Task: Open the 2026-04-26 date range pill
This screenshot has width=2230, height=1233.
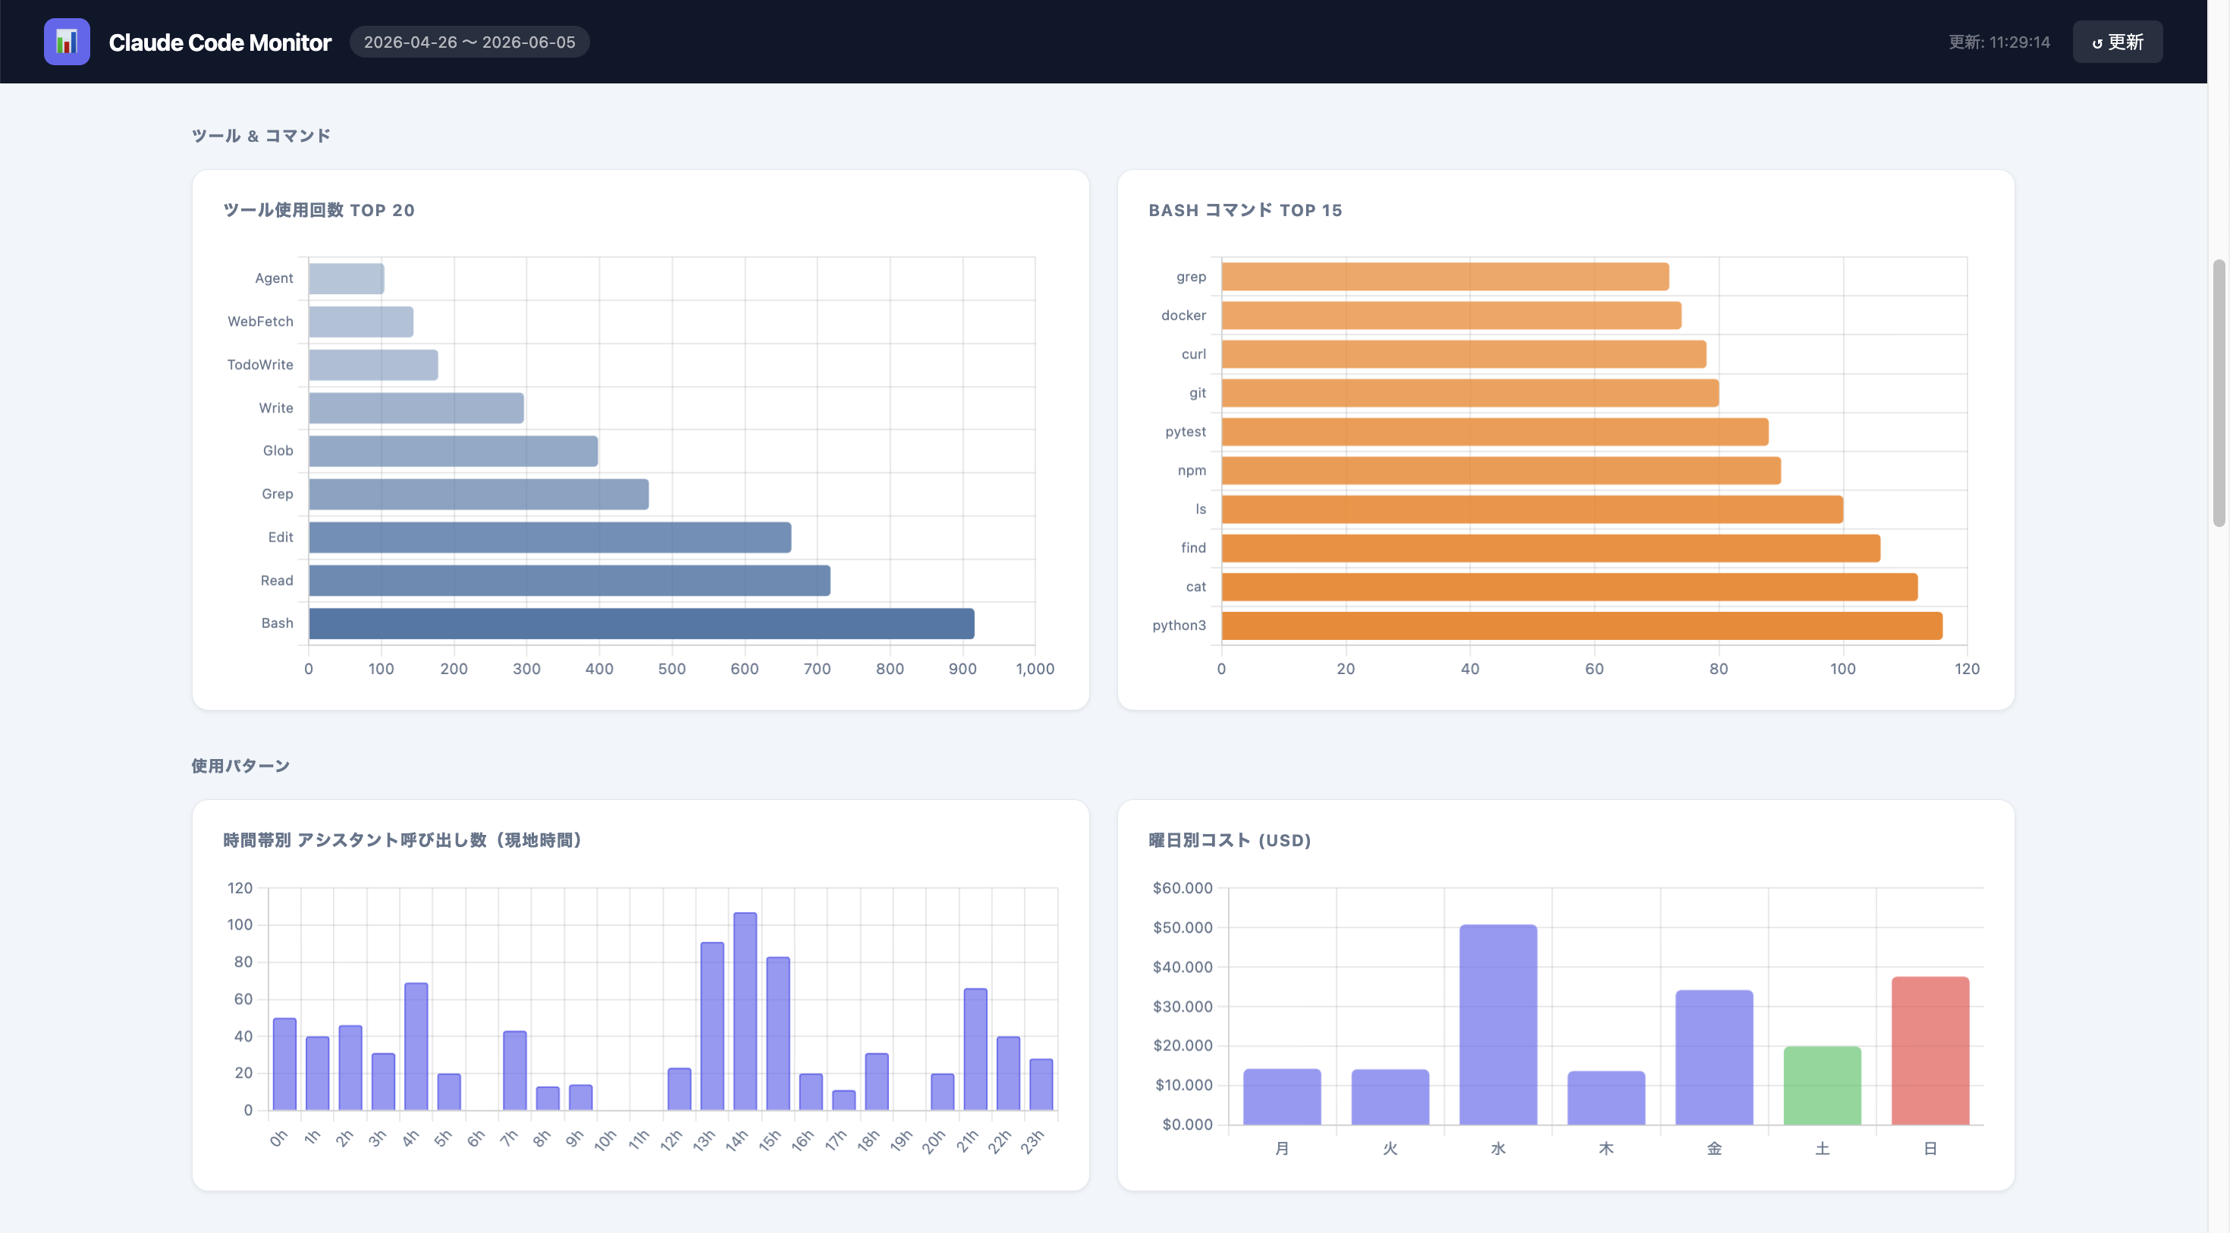Action: [470, 42]
